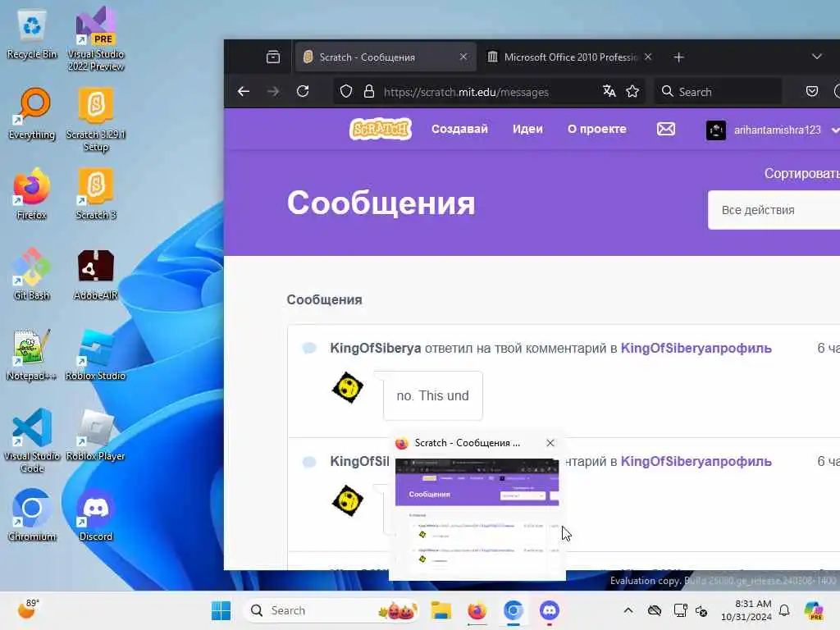Open the Discord desktop shortcut
This screenshot has height=630, width=840.
(x=95, y=515)
